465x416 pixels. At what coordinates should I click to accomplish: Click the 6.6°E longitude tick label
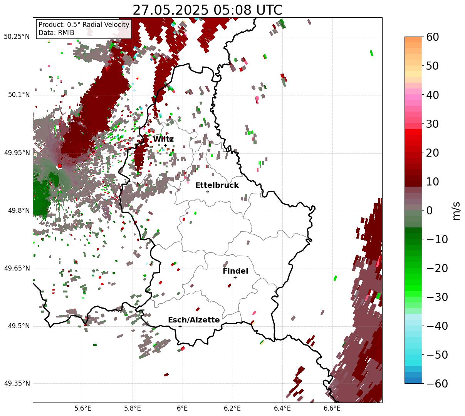pyautogui.click(x=332, y=408)
